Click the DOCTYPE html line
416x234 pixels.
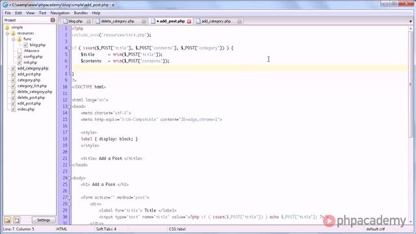coord(89,87)
